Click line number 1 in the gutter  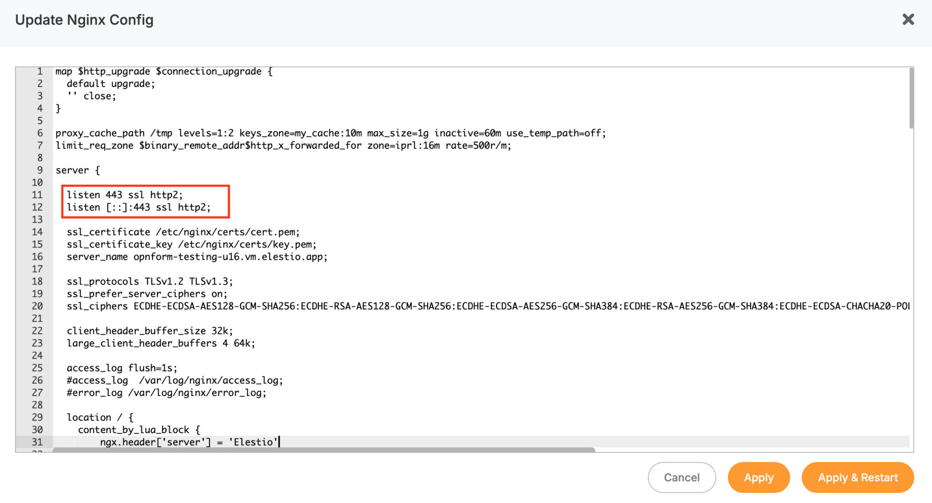click(x=39, y=71)
